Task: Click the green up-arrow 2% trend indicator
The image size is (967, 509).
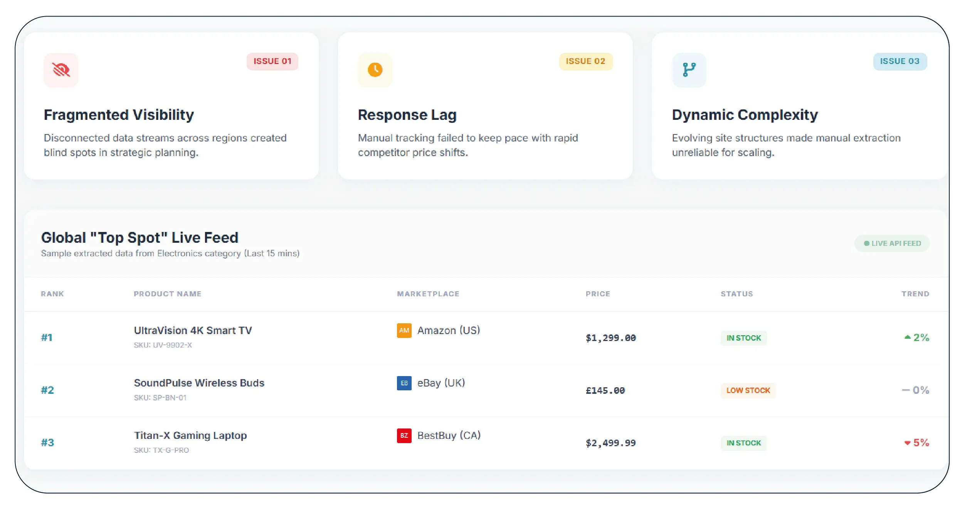Action: (917, 338)
